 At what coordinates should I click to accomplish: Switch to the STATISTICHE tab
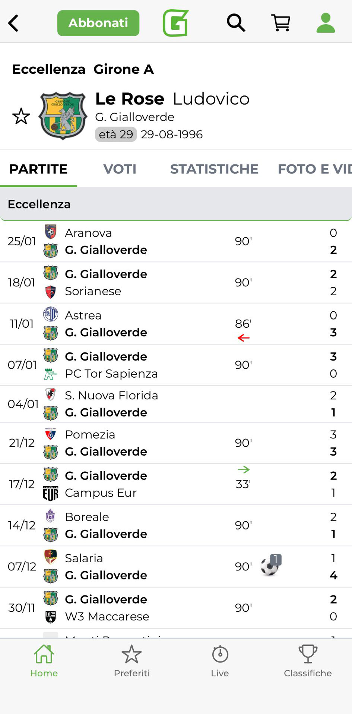pos(214,169)
